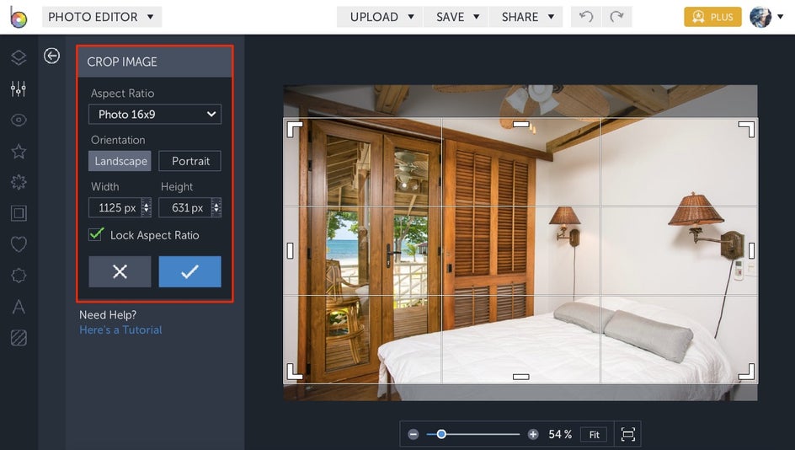Select the right edge crop handle
The image size is (795, 450).
point(751,250)
